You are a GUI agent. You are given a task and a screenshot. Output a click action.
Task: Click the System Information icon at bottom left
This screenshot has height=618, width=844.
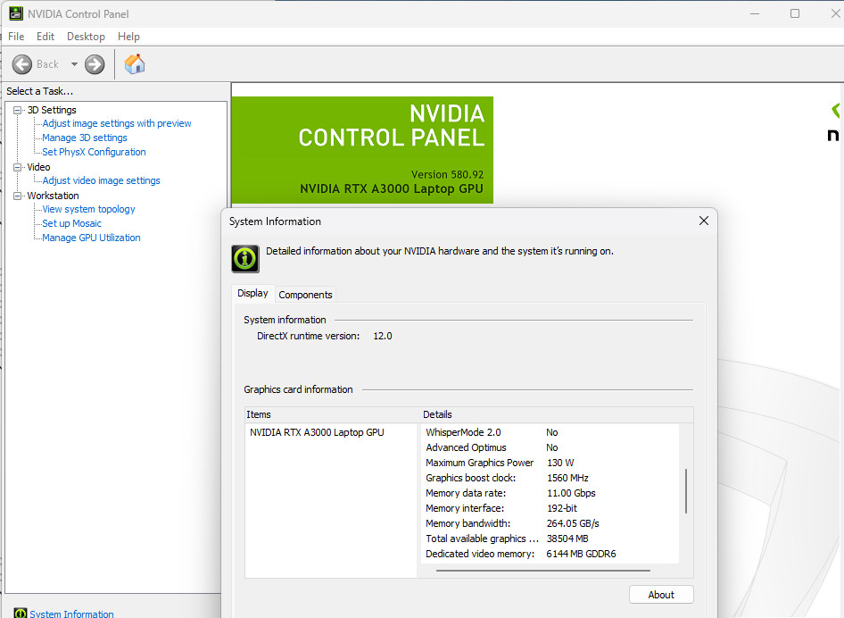[x=20, y=614]
